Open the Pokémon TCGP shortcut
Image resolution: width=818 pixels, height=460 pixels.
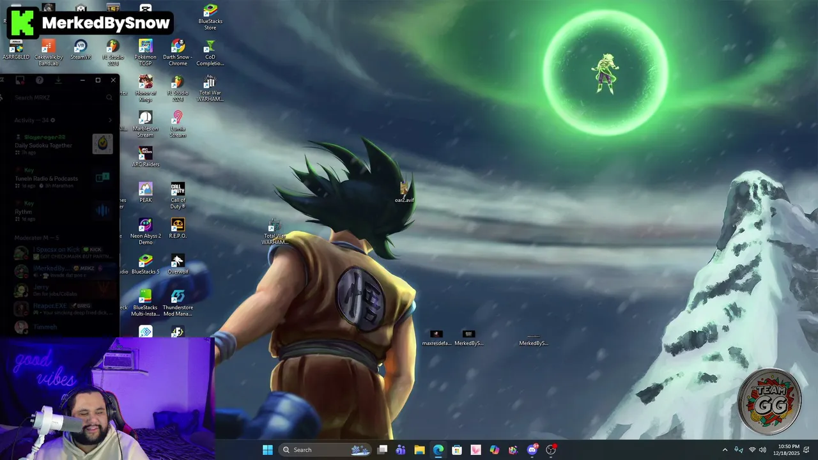pos(146,53)
